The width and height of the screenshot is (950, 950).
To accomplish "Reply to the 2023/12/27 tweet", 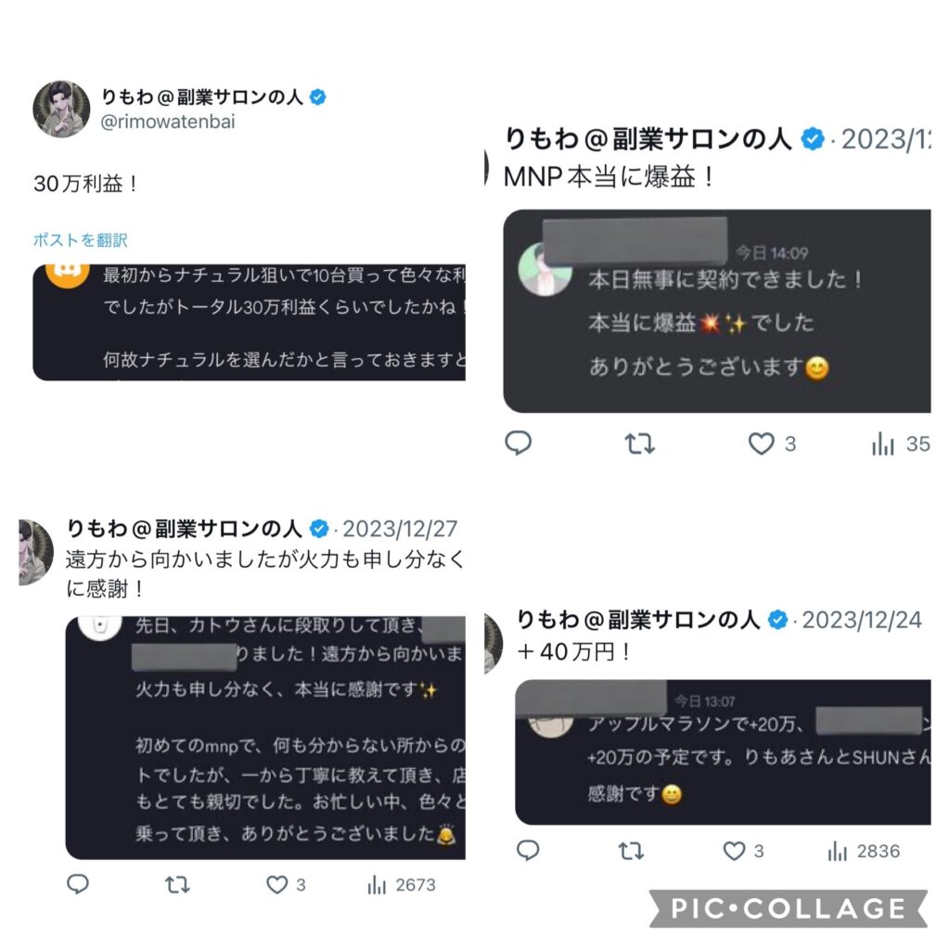I will coord(78,884).
